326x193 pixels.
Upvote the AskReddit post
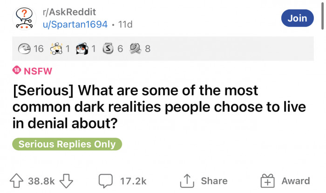coord(16,181)
